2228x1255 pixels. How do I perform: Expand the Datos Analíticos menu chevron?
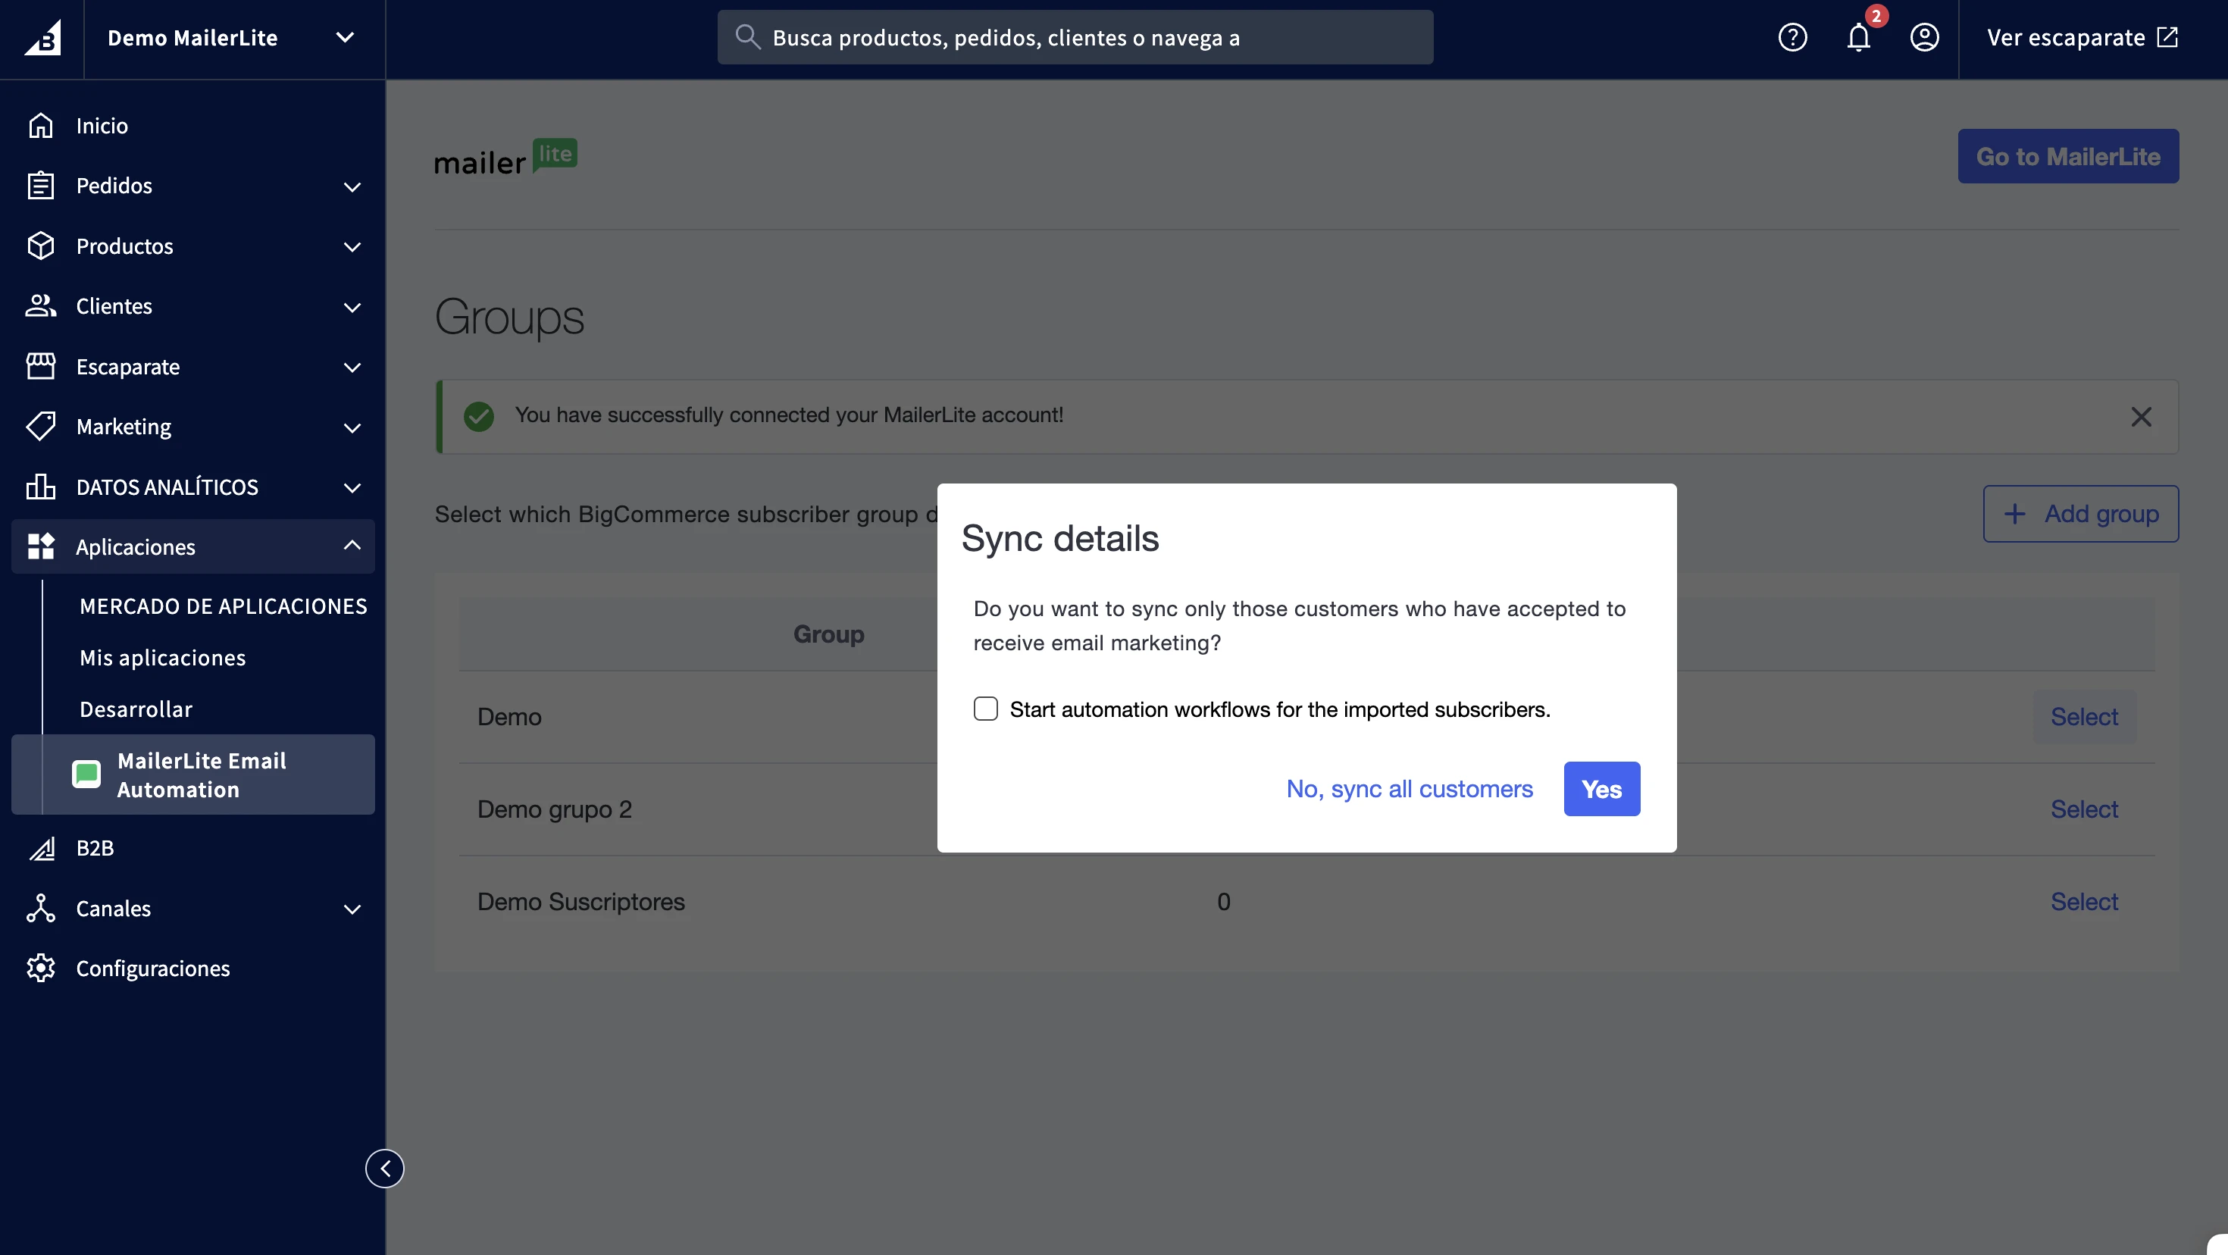click(352, 487)
